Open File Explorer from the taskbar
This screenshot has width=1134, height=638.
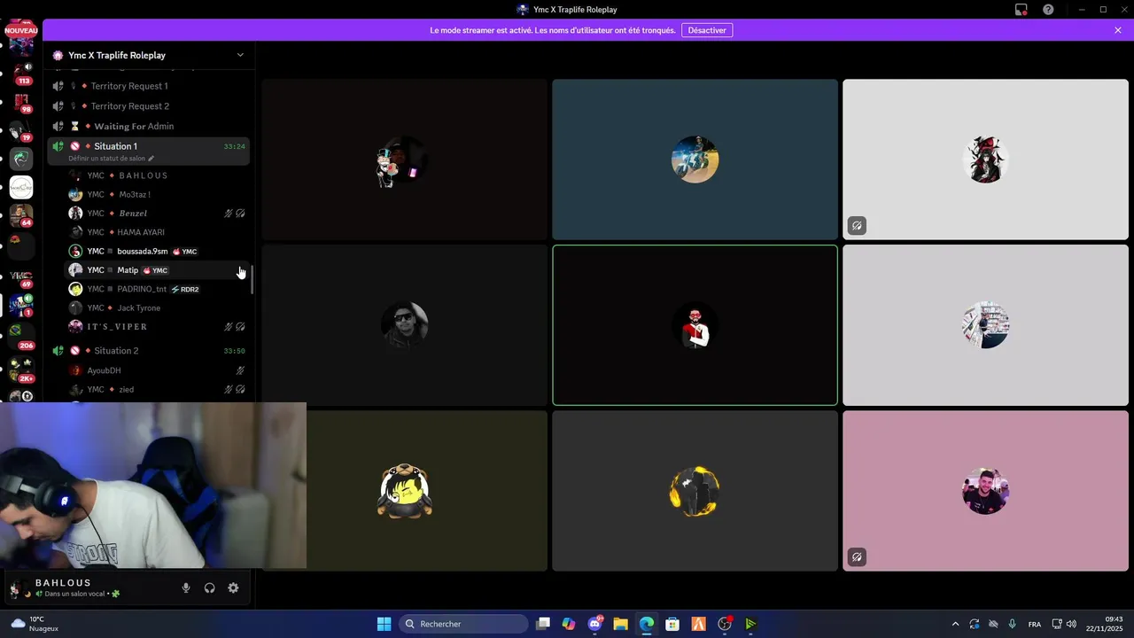(x=620, y=624)
